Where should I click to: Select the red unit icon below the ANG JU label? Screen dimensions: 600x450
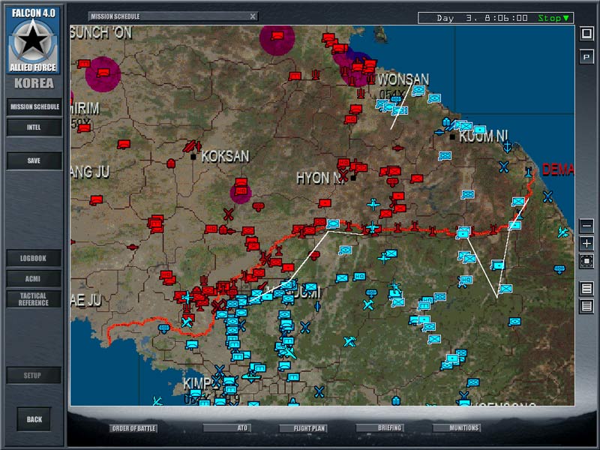point(96,199)
